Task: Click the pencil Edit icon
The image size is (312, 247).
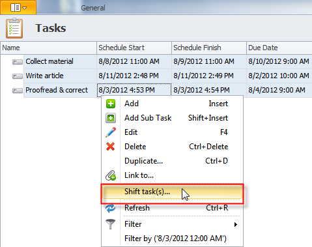Action: (x=111, y=132)
